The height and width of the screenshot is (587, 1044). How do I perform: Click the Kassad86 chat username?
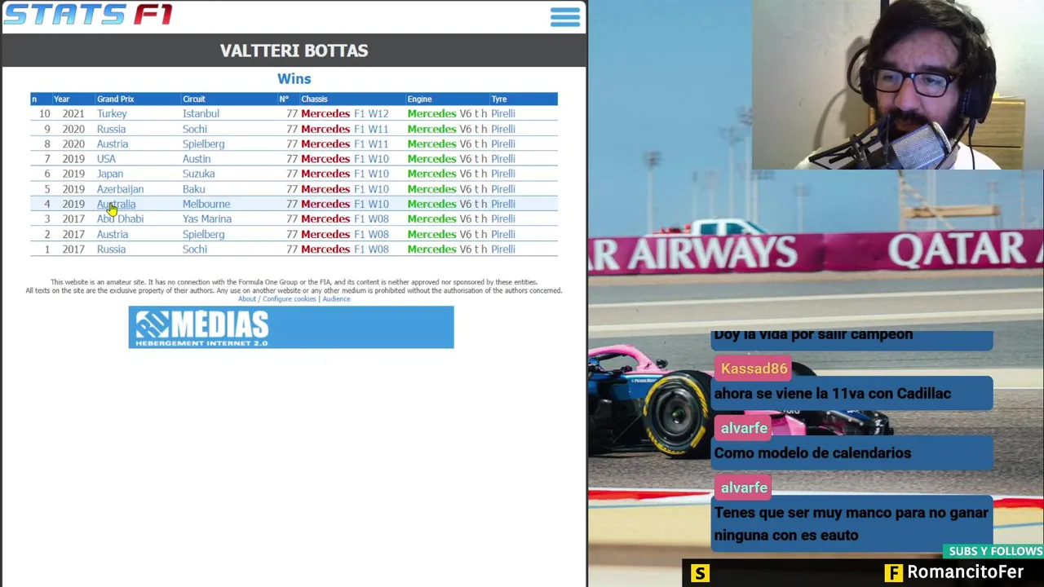pos(754,369)
